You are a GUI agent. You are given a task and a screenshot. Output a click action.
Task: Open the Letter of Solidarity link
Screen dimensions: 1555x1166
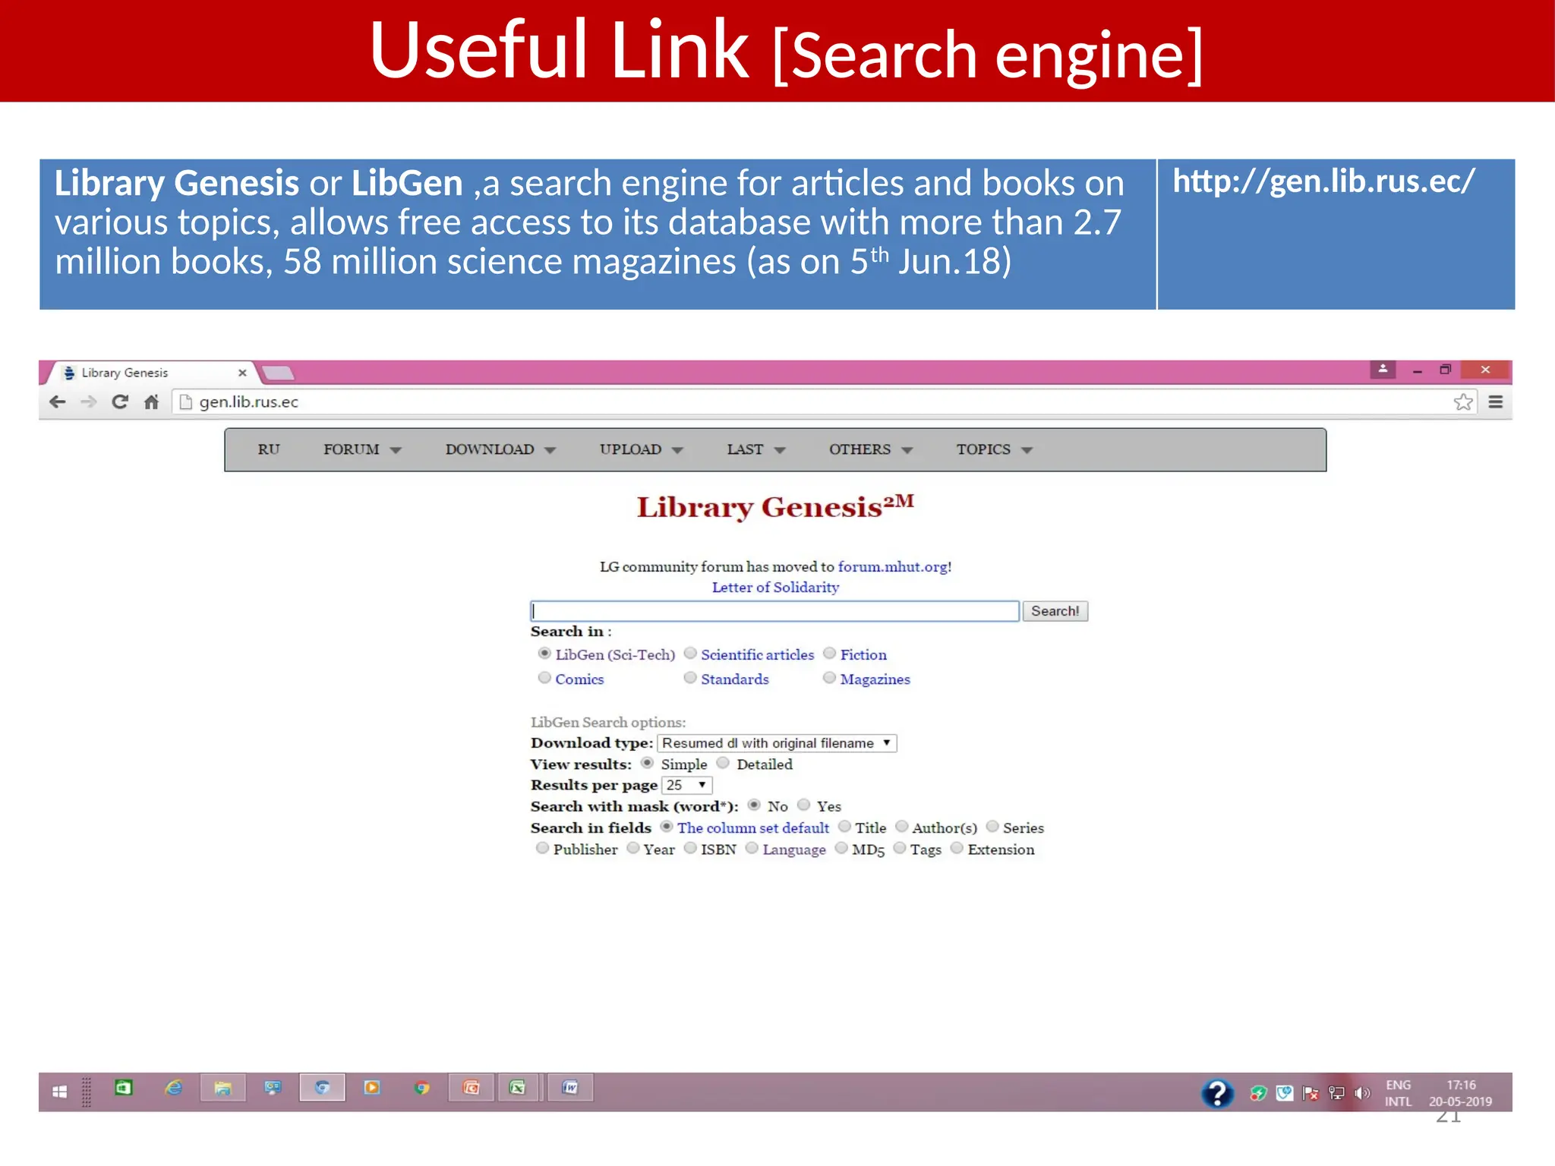click(775, 587)
